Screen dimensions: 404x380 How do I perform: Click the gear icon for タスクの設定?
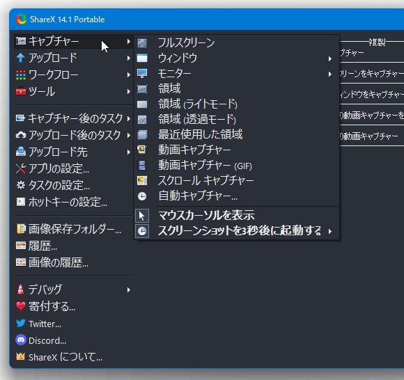click(21, 185)
